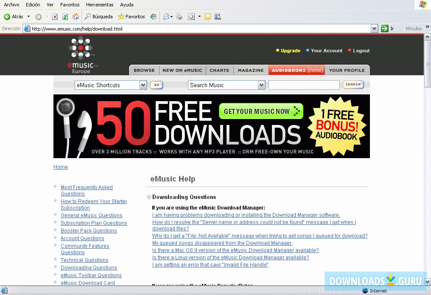This screenshot has height=295, width=431.
Task: Open Back button history dropdown arrow
Action: [x=28, y=17]
